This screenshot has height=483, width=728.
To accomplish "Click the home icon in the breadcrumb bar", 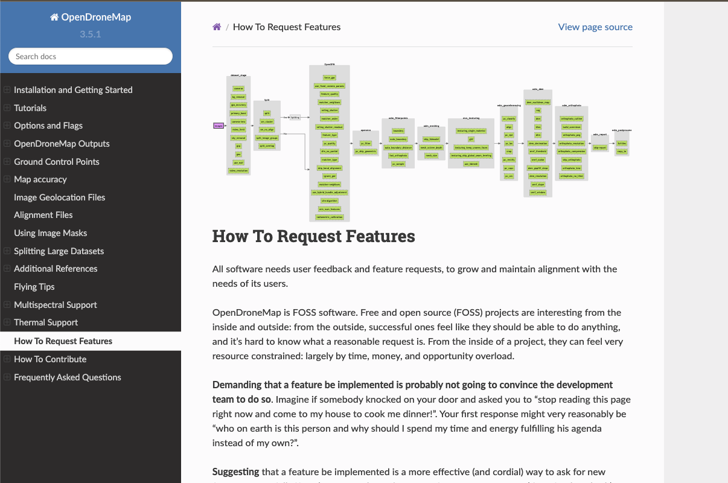I will 217,27.
